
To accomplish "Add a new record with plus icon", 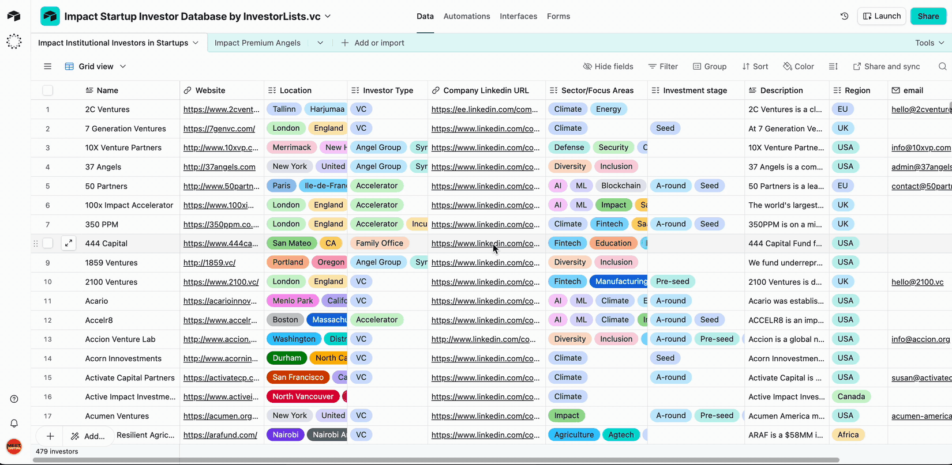I will coord(50,436).
